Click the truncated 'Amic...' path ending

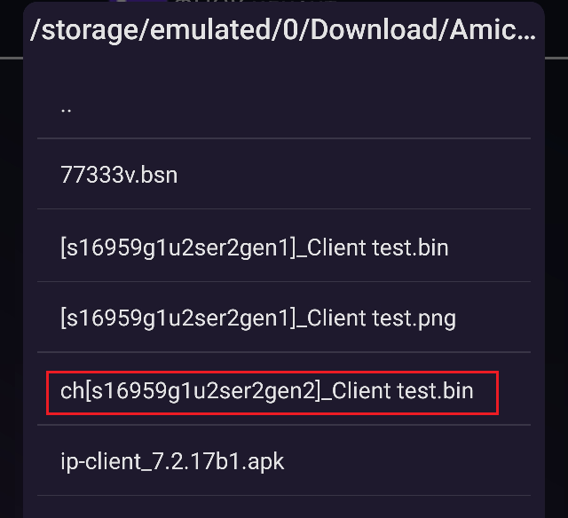click(493, 29)
